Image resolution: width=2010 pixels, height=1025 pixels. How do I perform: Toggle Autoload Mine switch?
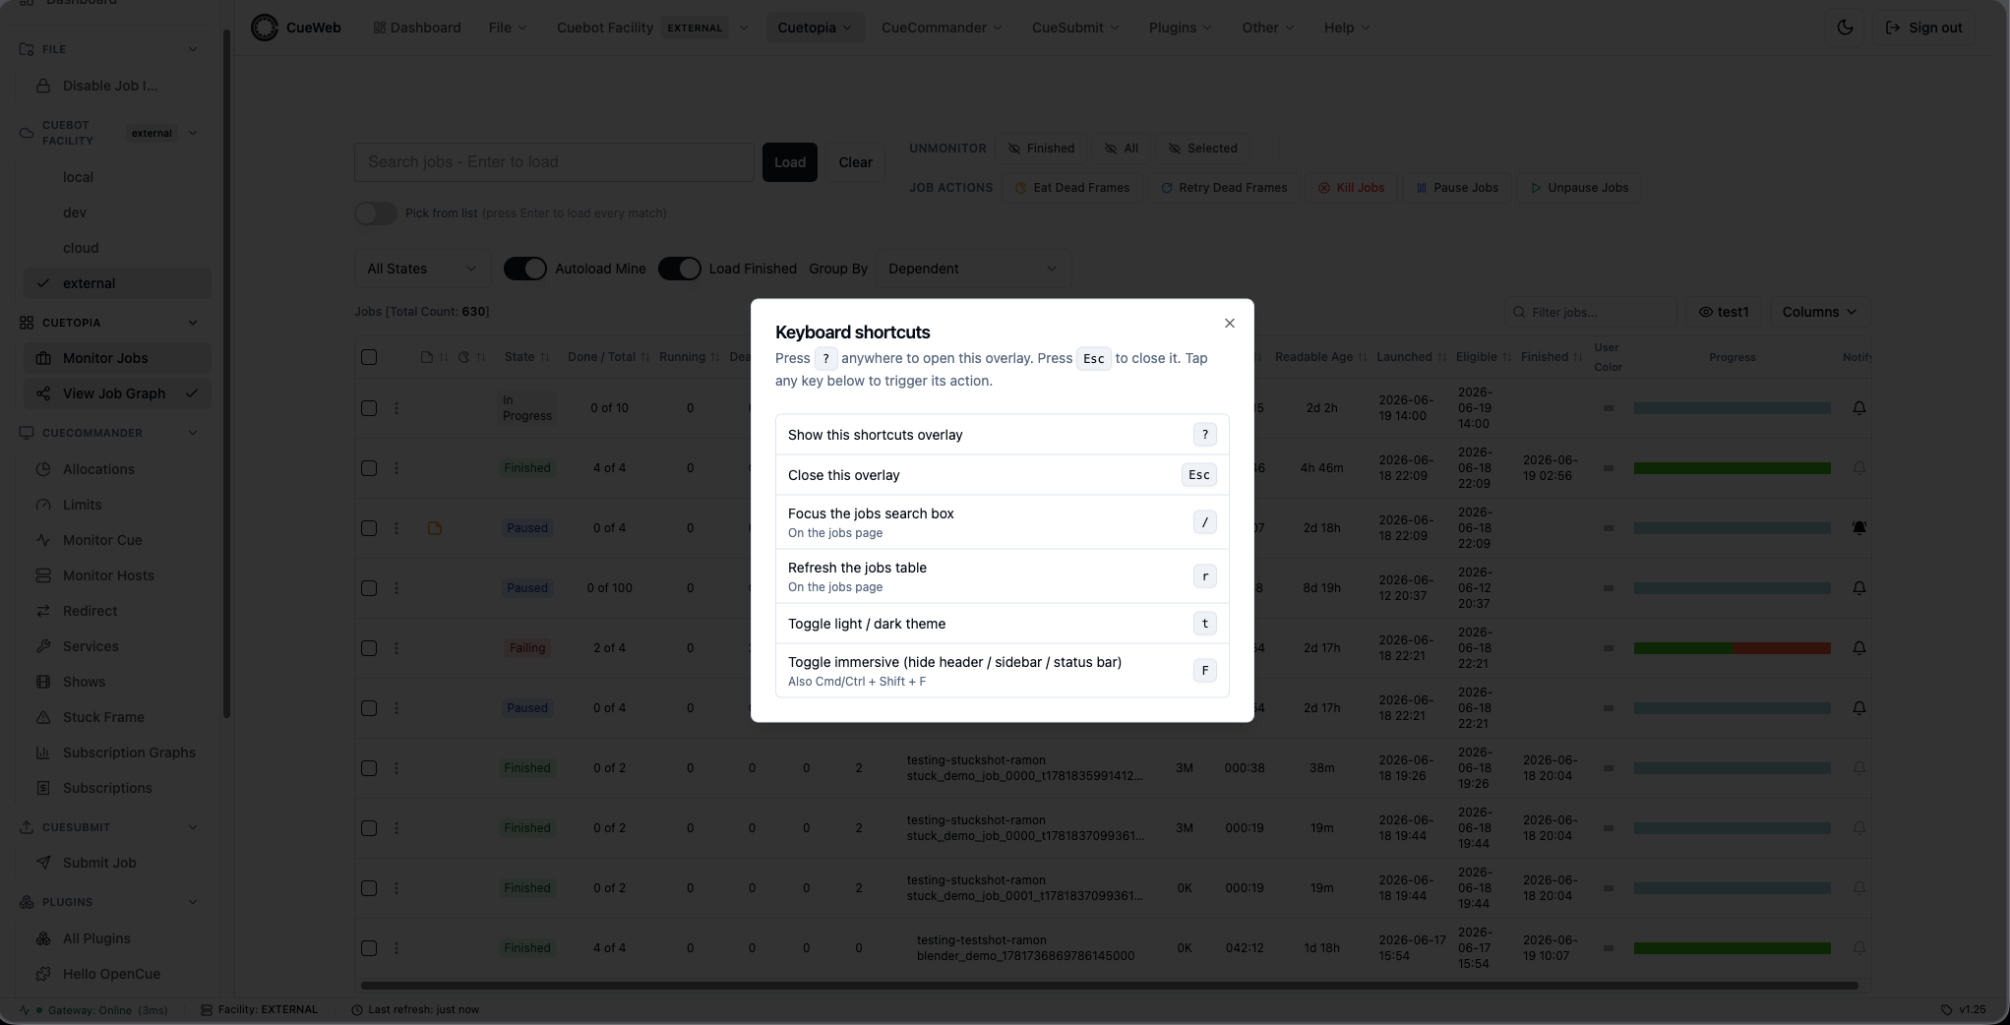tap(525, 269)
